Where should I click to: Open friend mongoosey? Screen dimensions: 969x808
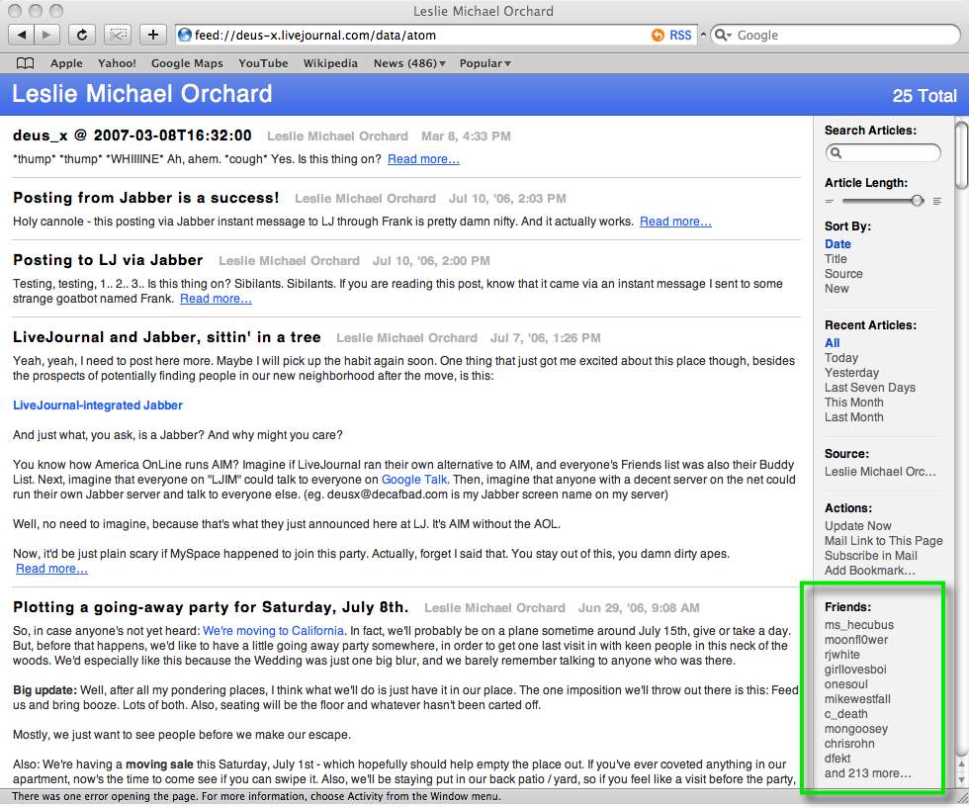855,729
